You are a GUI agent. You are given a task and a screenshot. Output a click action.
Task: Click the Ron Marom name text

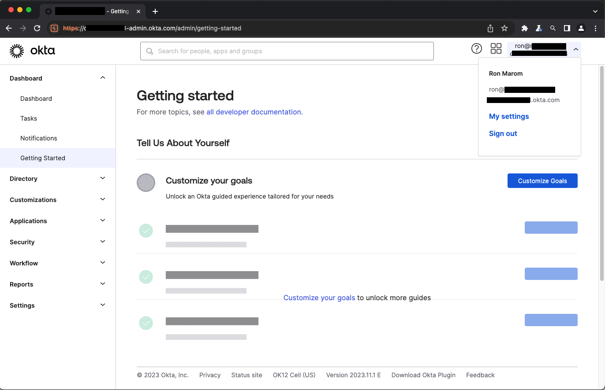click(x=506, y=74)
